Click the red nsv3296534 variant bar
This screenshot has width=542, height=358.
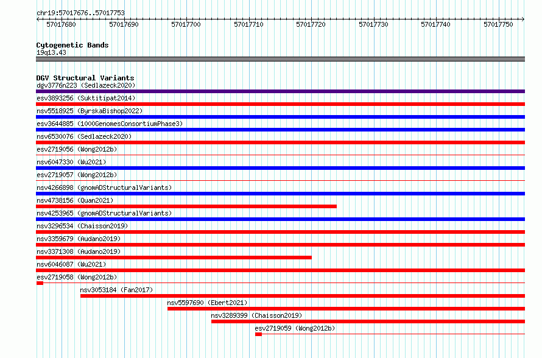280,232
